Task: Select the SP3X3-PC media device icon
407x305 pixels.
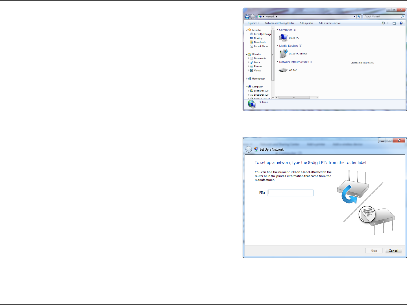Action: point(283,54)
